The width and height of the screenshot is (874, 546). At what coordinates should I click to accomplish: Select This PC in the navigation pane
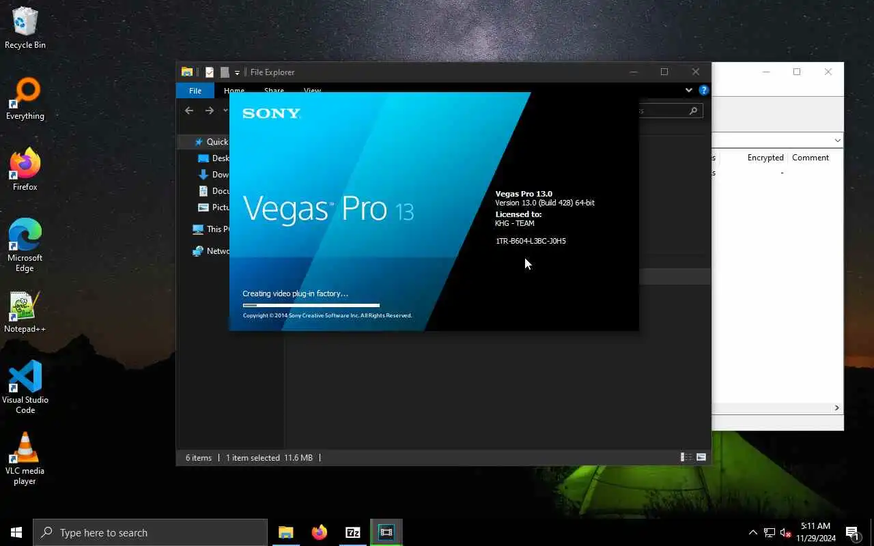(211, 229)
